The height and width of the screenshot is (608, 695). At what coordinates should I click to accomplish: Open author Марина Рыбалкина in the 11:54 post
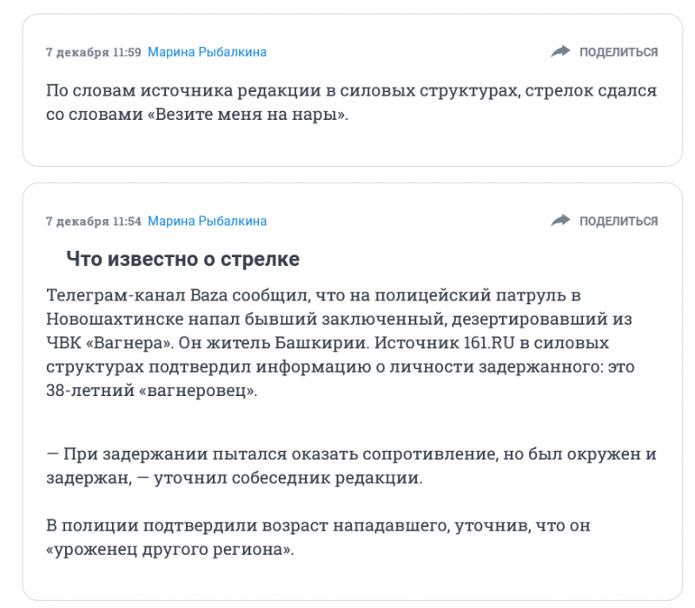[x=207, y=221]
